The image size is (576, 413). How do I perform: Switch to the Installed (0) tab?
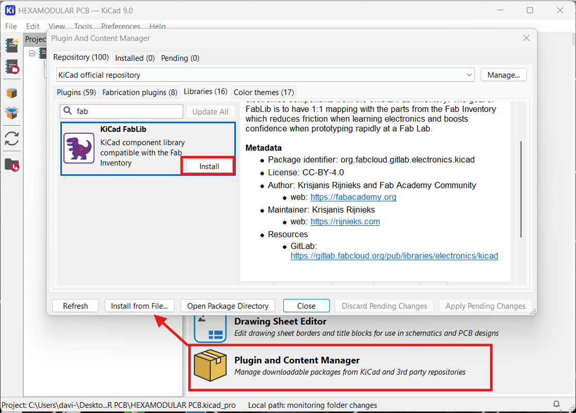[x=135, y=58]
